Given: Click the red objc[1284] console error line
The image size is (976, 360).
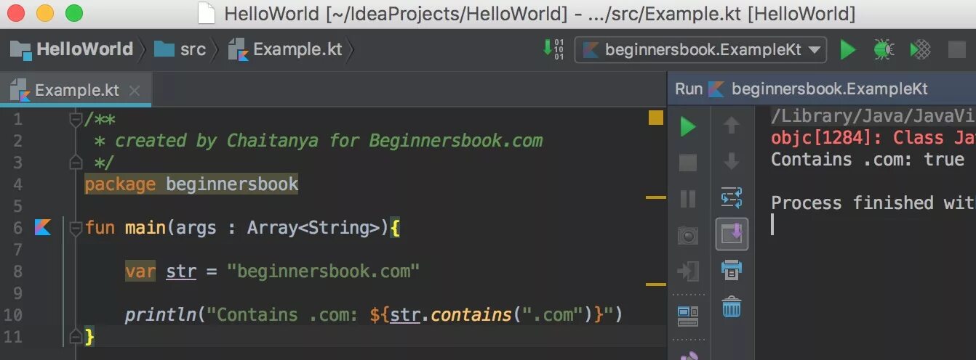Looking at the screenshot, I should 873,137.
